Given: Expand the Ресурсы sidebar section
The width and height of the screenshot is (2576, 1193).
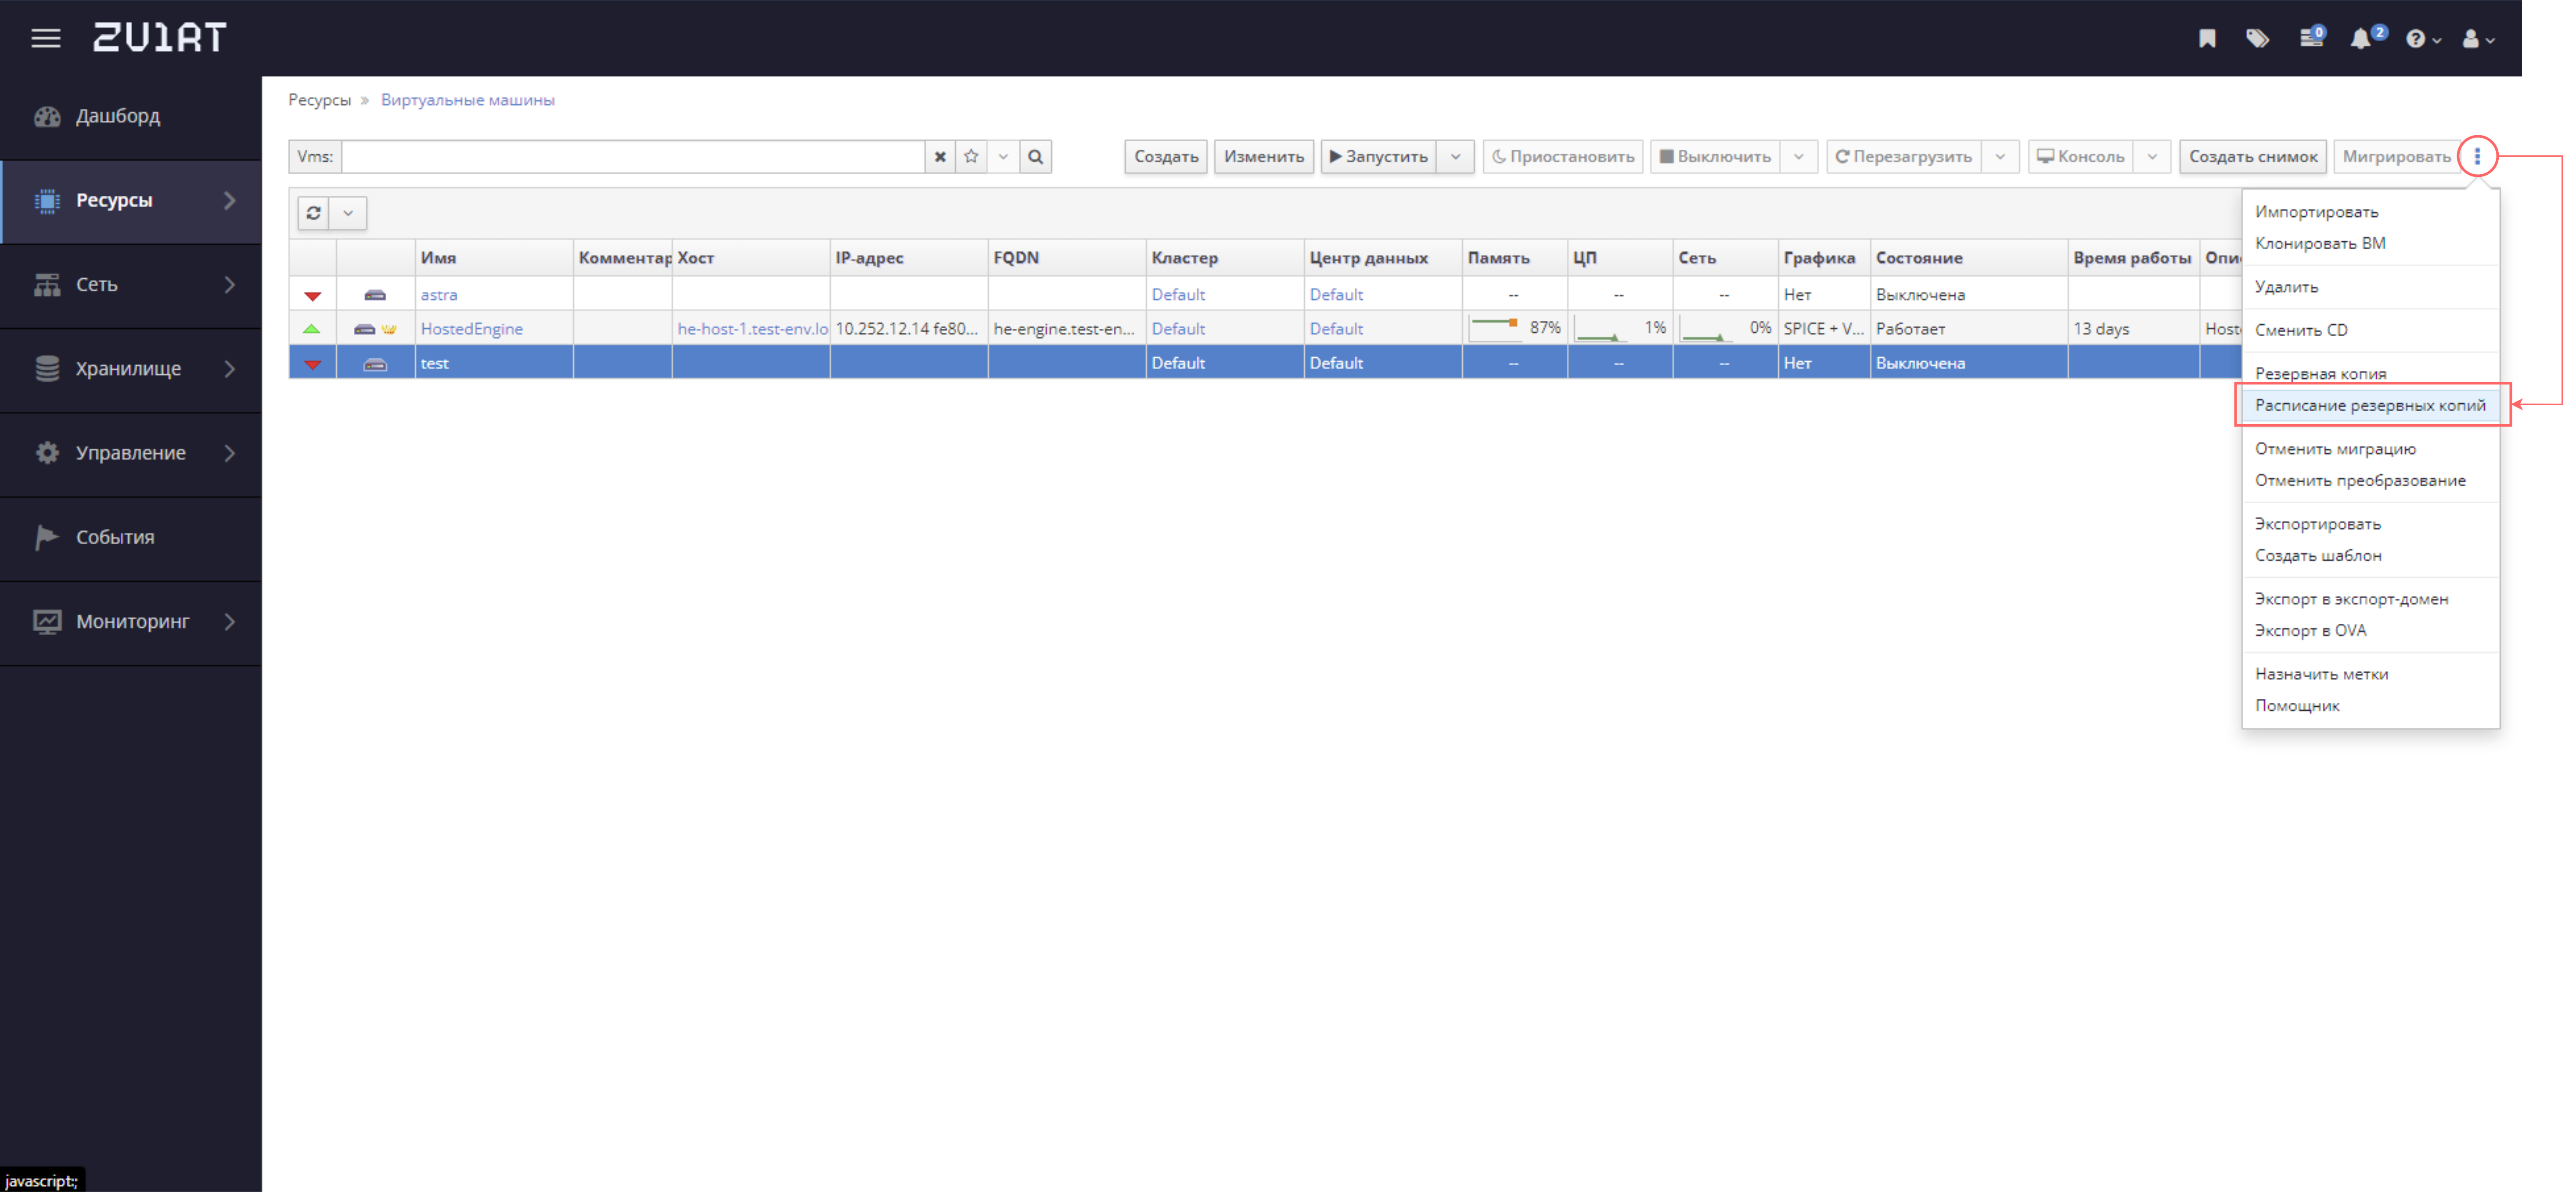Looking at the screenshot, I should [131, 200].
